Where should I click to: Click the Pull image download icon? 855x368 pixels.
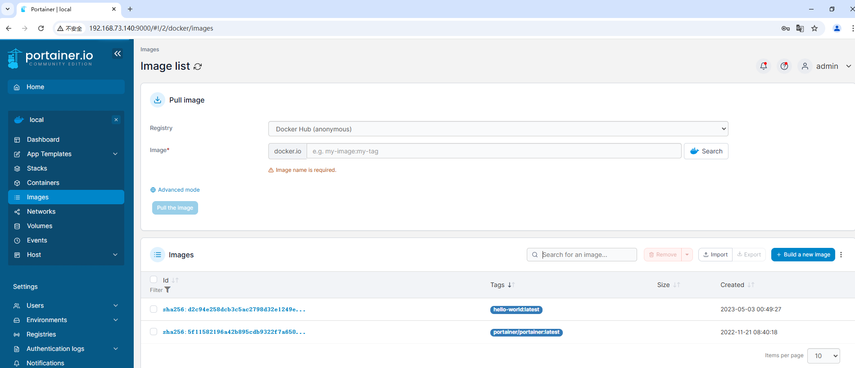[158, 100]
